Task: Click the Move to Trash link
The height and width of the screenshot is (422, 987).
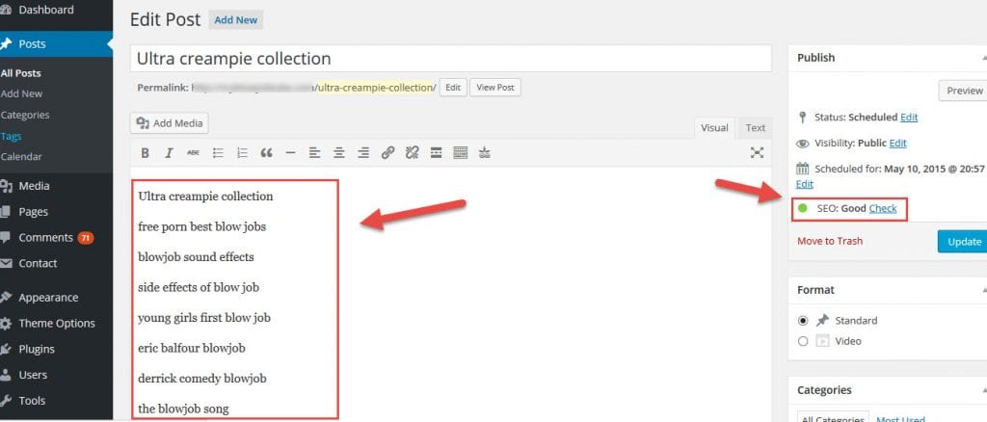Action: point(830,241)
